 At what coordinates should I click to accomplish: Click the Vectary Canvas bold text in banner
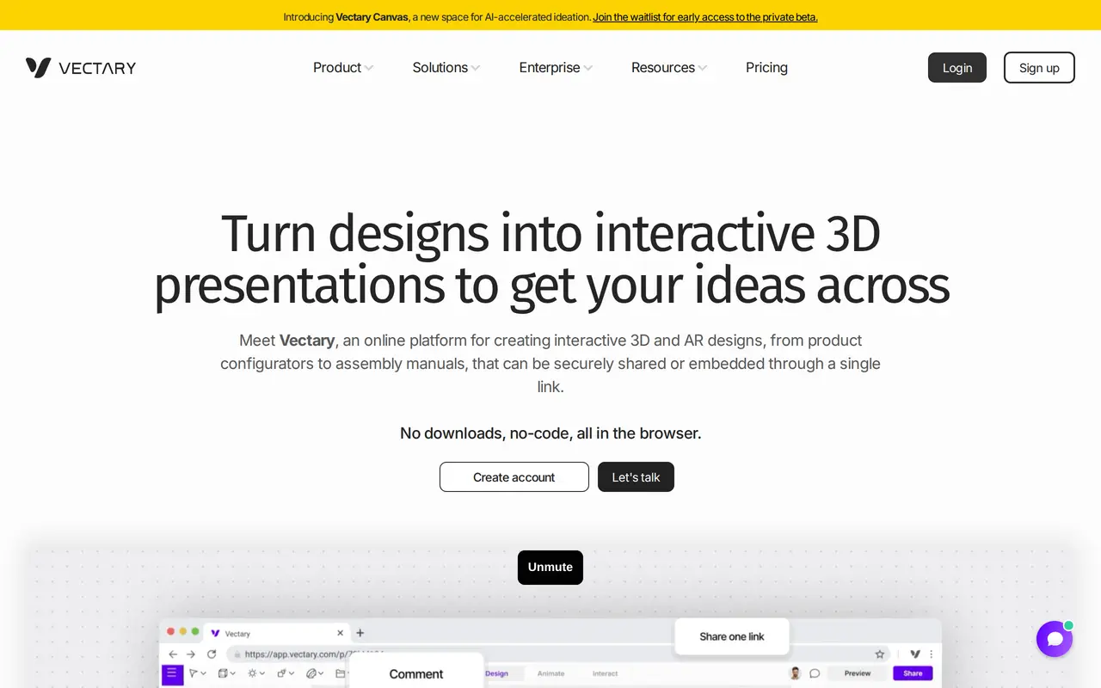click(372, 16)
